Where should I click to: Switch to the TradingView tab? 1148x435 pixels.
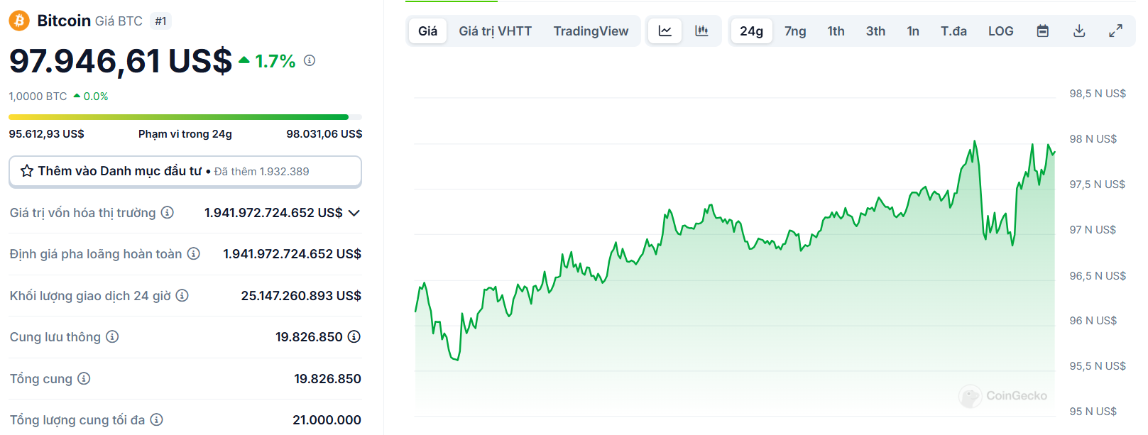(591, 31)
